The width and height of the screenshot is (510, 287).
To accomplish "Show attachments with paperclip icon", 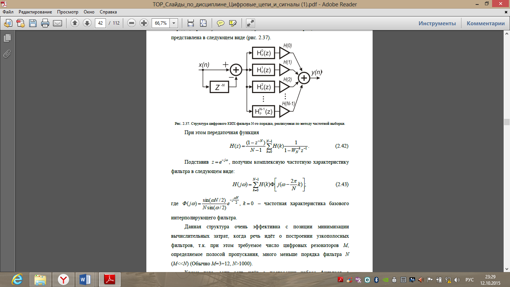I will [7, 54].
